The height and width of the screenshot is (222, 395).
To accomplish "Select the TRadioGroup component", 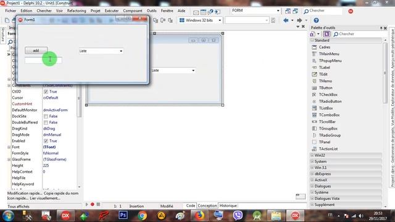I will [330, 136].
